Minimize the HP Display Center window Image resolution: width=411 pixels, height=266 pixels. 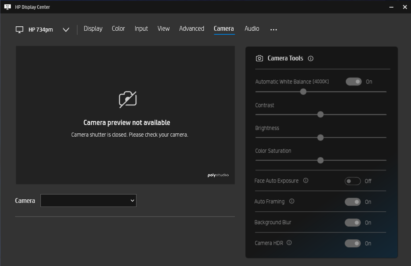(x=391, y=7)
